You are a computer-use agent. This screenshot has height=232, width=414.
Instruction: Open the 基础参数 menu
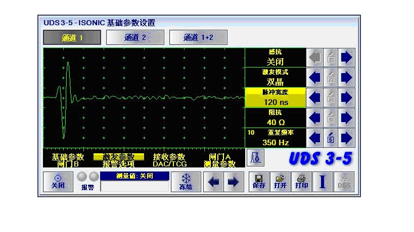pos(68,157)
